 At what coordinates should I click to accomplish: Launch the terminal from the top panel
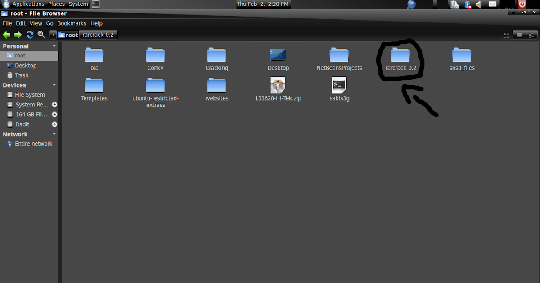(95, 4)
